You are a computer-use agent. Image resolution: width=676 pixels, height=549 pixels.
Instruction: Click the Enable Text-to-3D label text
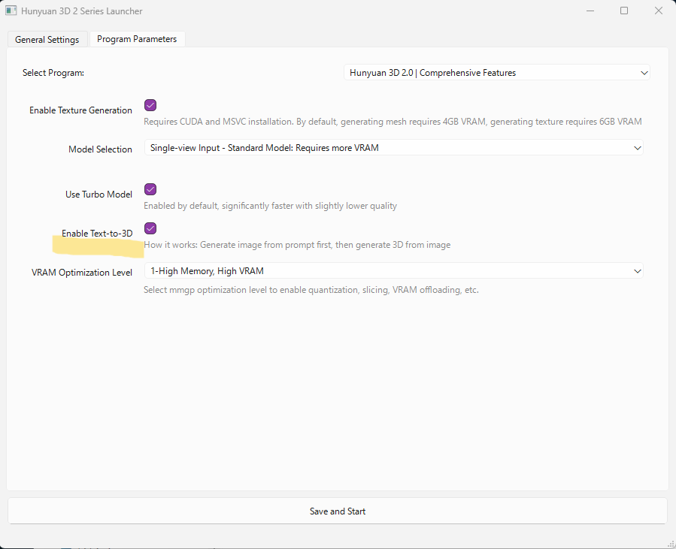97,234
